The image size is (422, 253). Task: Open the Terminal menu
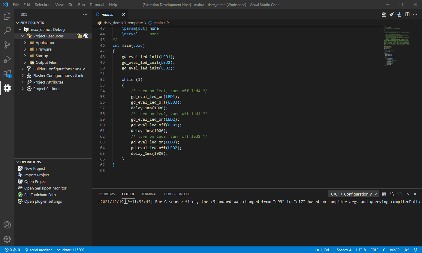tap(97, 4)
